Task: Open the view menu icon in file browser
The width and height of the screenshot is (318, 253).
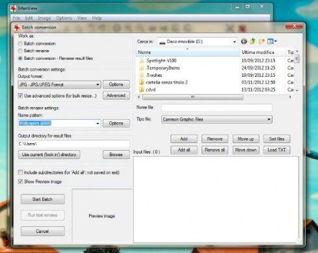Action: (x=272, y=41)
